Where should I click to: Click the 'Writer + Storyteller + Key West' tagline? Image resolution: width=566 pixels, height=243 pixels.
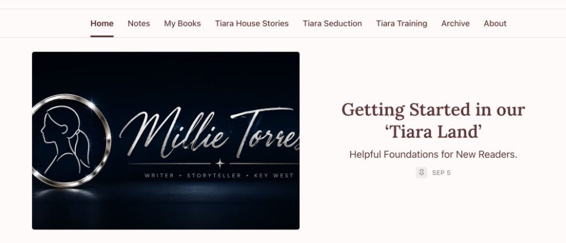pyautogui.click(x=219, y=176)
